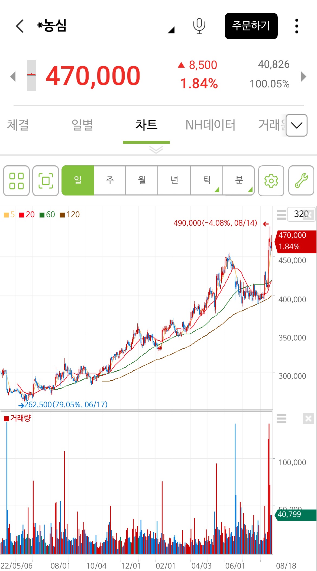This screenshot has height=571, width=317.
Task: Open chart settings gear icon
Action: [271, 181]
